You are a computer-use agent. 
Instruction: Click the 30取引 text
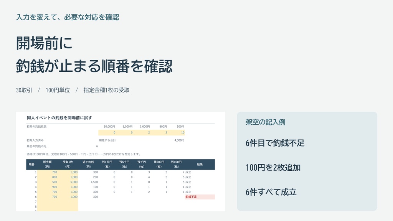pyautogui.click(x=24, y=90)
